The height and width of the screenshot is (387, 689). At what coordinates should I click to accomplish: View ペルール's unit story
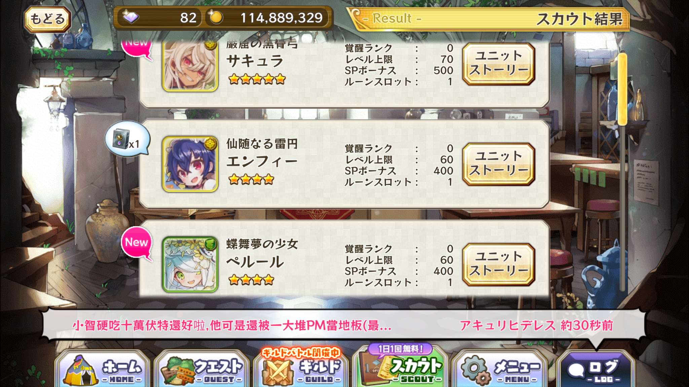(x=499, y=264)
